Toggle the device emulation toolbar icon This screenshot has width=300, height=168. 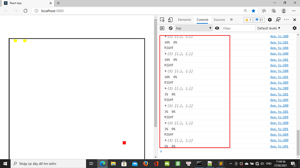click(170, 20)
